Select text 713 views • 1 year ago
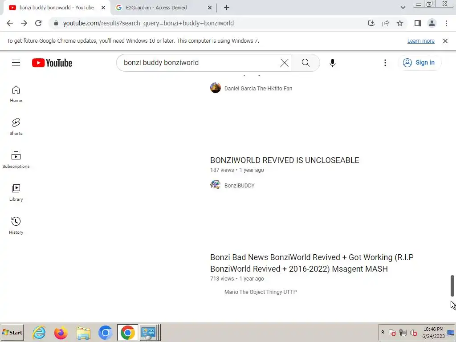This screenshot has width=456, height=342. pos(237,279)
